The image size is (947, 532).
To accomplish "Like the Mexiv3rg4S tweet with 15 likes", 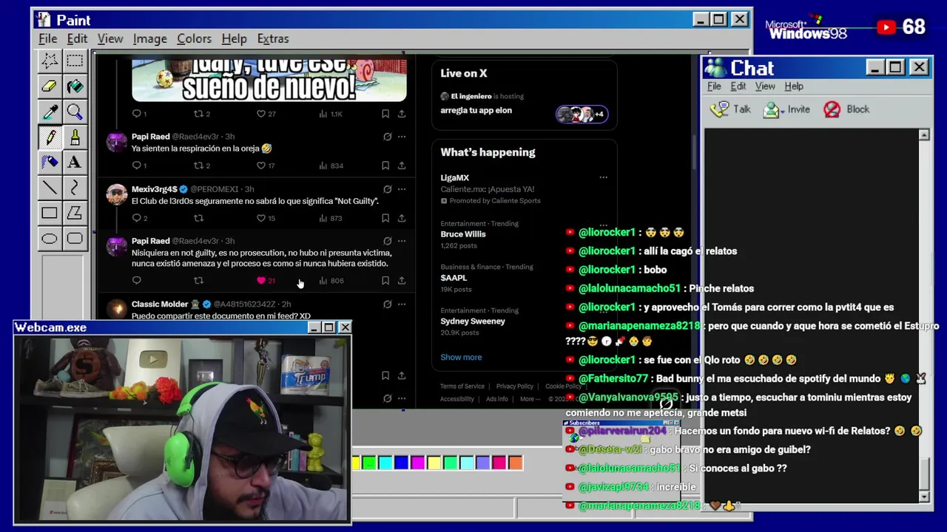I will coord(266,218).
